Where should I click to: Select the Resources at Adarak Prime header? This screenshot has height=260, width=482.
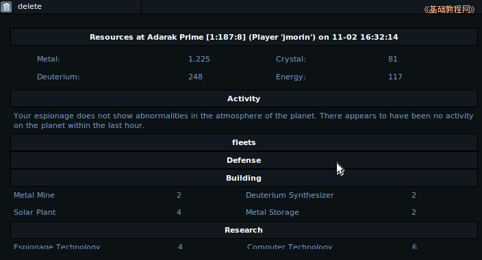coord(244,37)
